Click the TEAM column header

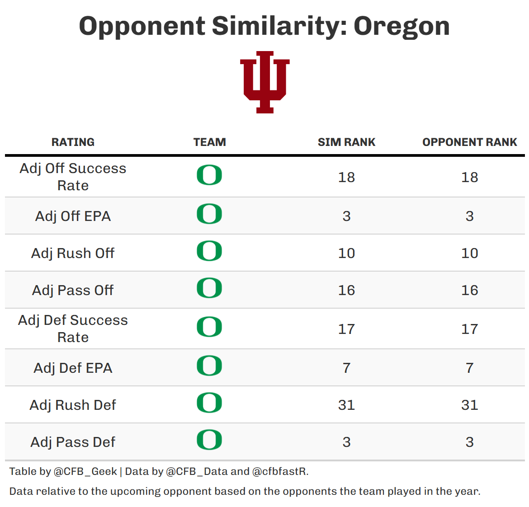tap(209, 142)
